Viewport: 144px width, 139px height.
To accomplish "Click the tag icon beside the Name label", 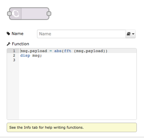I will click(x=8, y=34).
